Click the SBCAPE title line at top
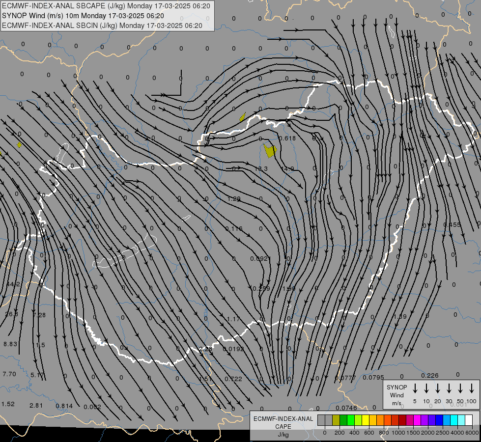The width and height of the screenshot is (481, 442). click(106, 6)
